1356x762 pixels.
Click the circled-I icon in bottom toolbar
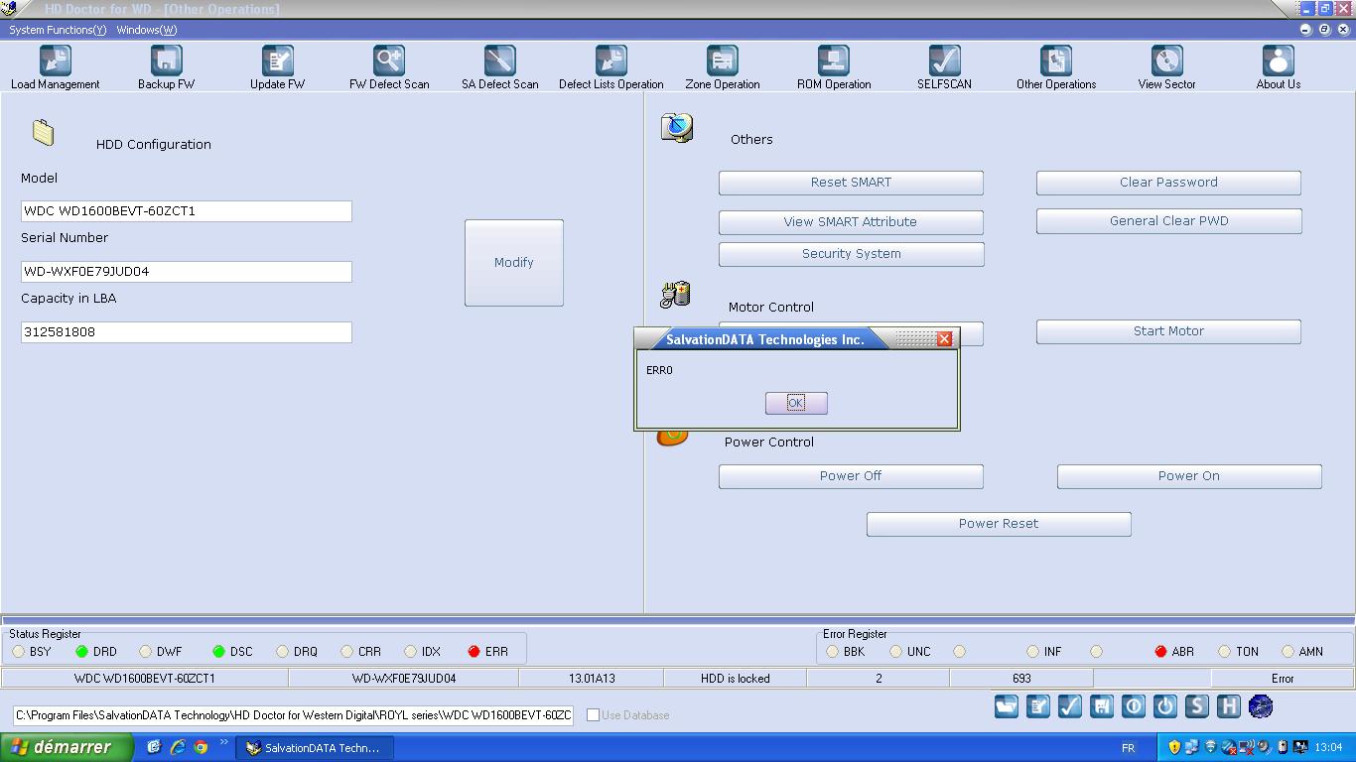point(1134,706)
